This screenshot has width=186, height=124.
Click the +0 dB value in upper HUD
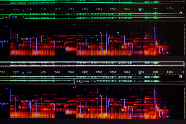coord(15,17)
